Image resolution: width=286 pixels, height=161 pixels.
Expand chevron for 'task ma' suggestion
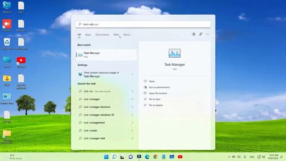tap(132, 91)
